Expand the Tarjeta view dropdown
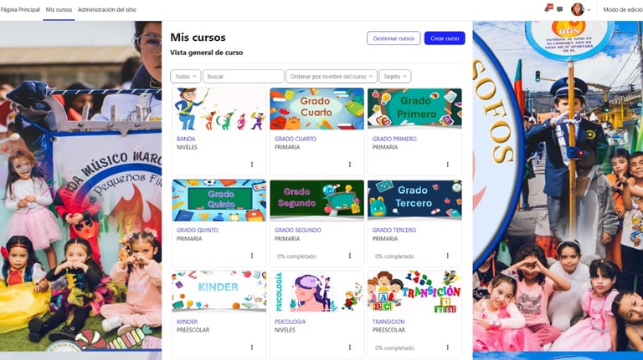 click(395, 77)
